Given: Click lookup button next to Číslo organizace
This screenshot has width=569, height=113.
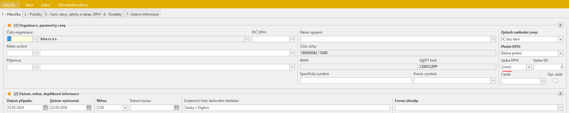Looking at the screenshot, I should click(35, 39).
